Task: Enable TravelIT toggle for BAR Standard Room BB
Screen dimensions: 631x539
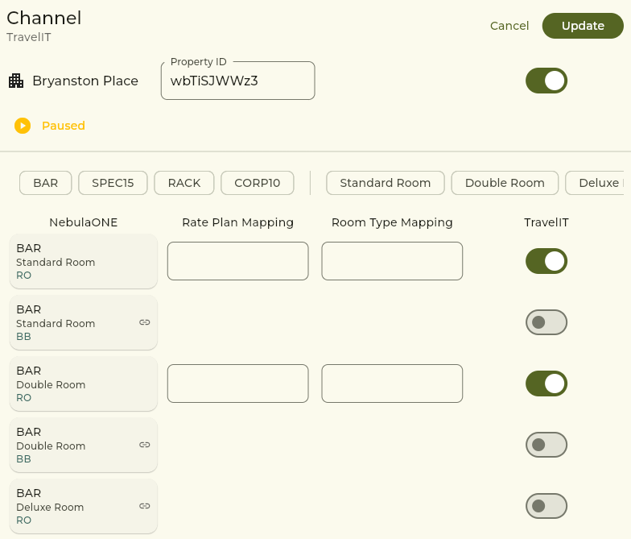Action: tap(546, 322)
